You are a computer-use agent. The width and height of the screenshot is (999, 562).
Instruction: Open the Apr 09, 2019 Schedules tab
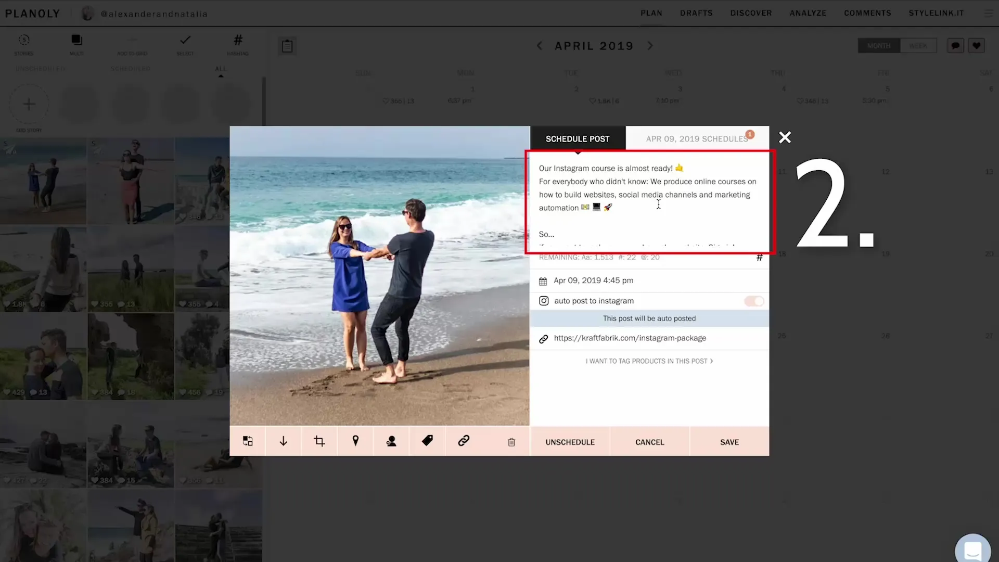pos(697,139)
